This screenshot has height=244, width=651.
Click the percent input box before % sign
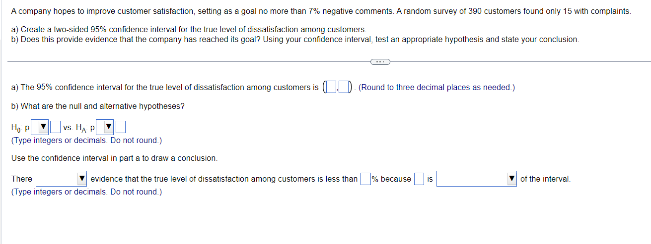click(365, 179)
